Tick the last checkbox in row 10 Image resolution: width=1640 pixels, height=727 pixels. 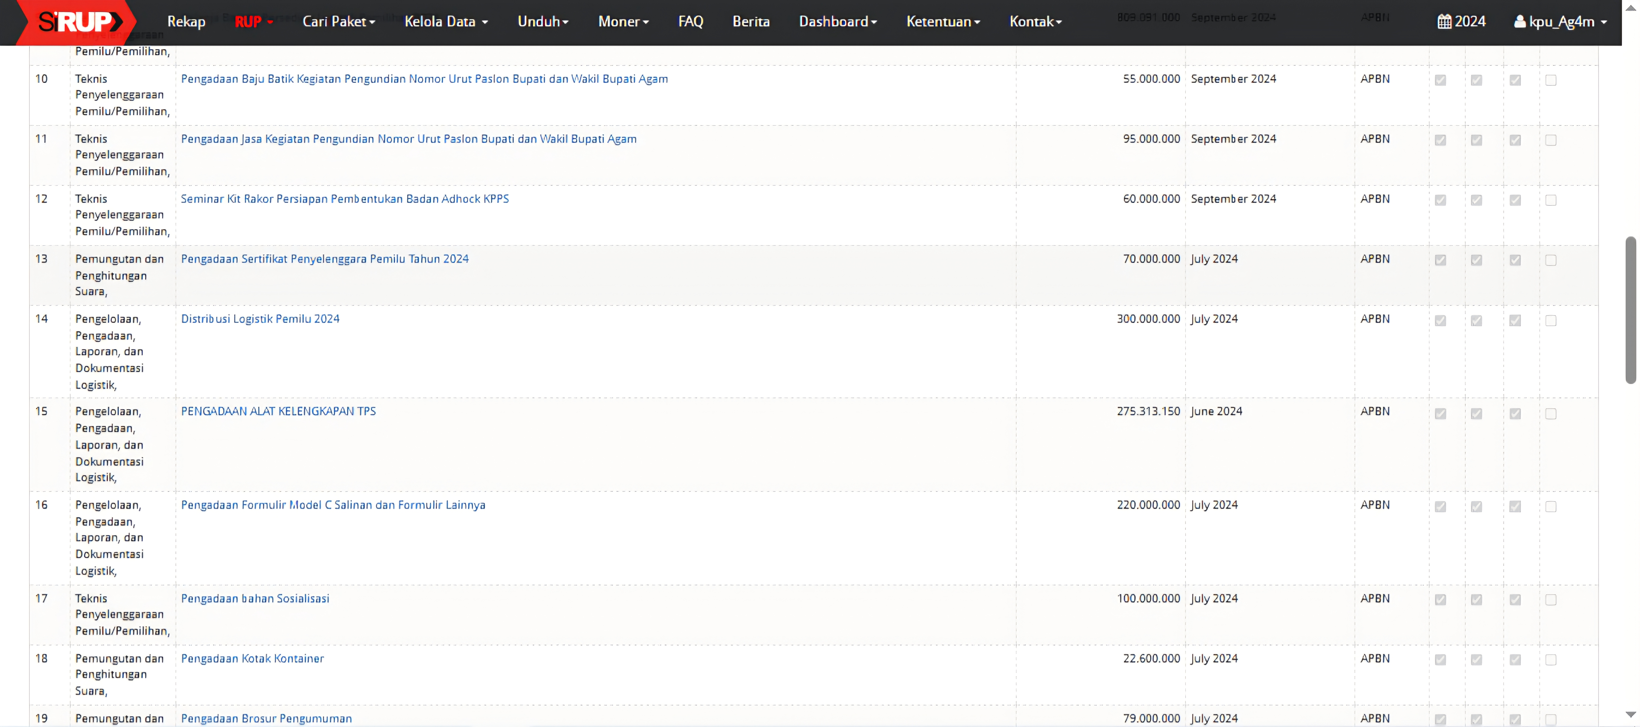pos(1550,80)
